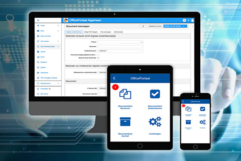Open Document(en) Reviewen on the tablet
This screenshot has height=161, width=241.
point(125,93)
